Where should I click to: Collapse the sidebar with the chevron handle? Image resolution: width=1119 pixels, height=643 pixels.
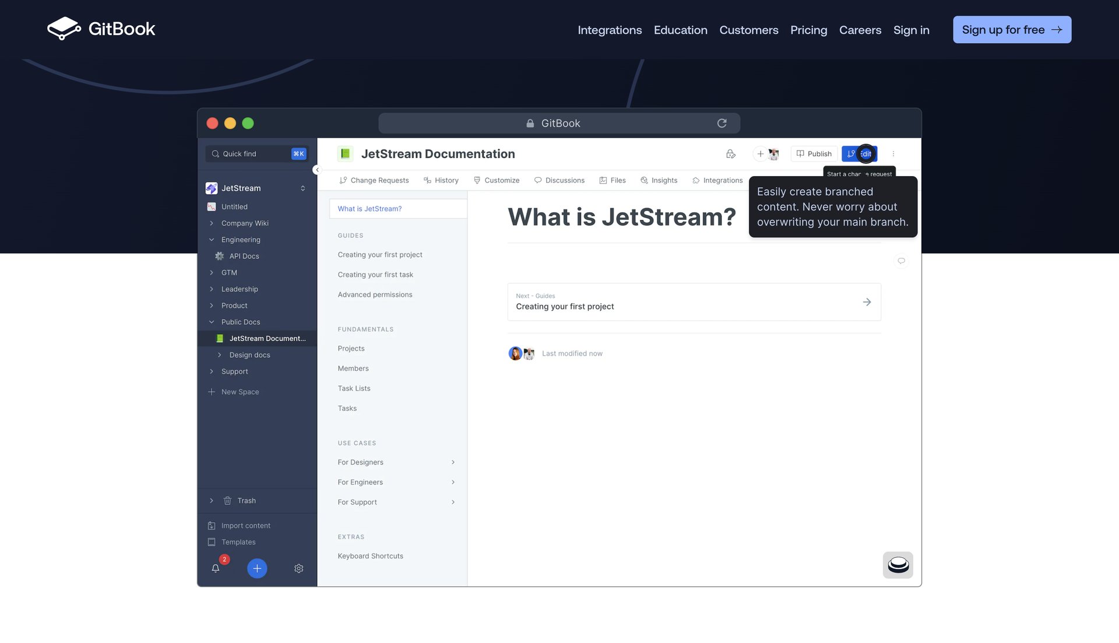[317, 170]
